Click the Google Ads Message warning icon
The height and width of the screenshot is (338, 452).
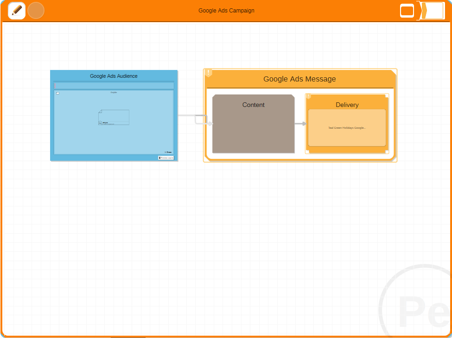[209, 73]
